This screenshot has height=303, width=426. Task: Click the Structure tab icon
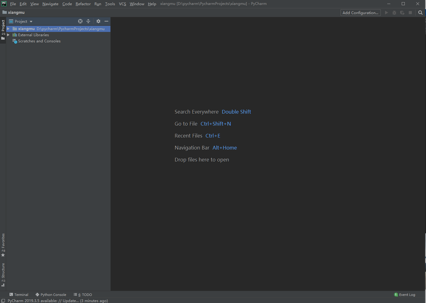point(3,285)
